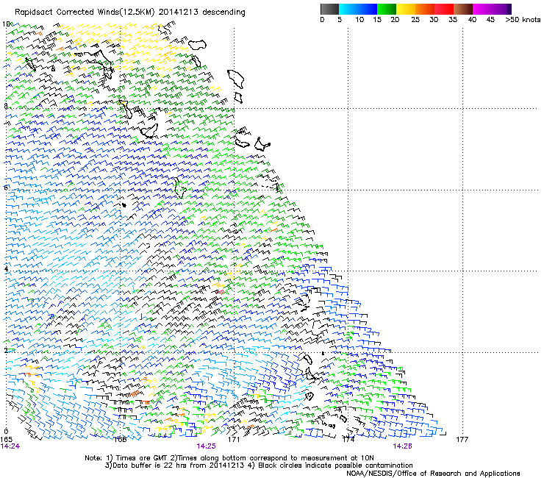Click the date '20141213 descending' in title

pos(202,13)
